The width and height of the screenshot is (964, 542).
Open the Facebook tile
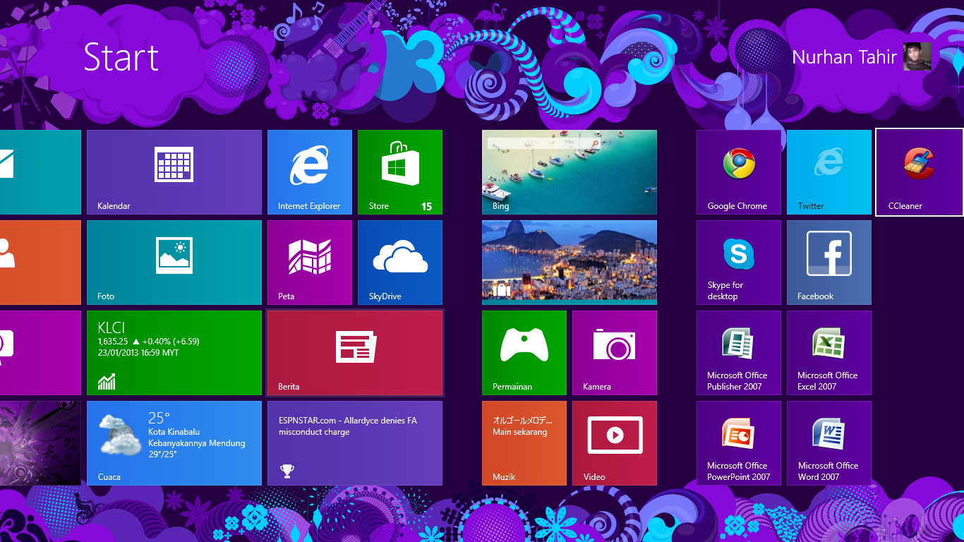pos(829,263)
